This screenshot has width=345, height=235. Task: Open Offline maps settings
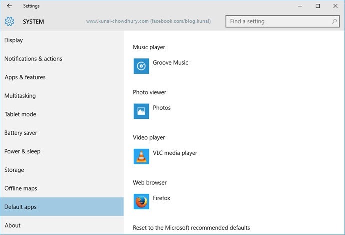coord(62,188)
